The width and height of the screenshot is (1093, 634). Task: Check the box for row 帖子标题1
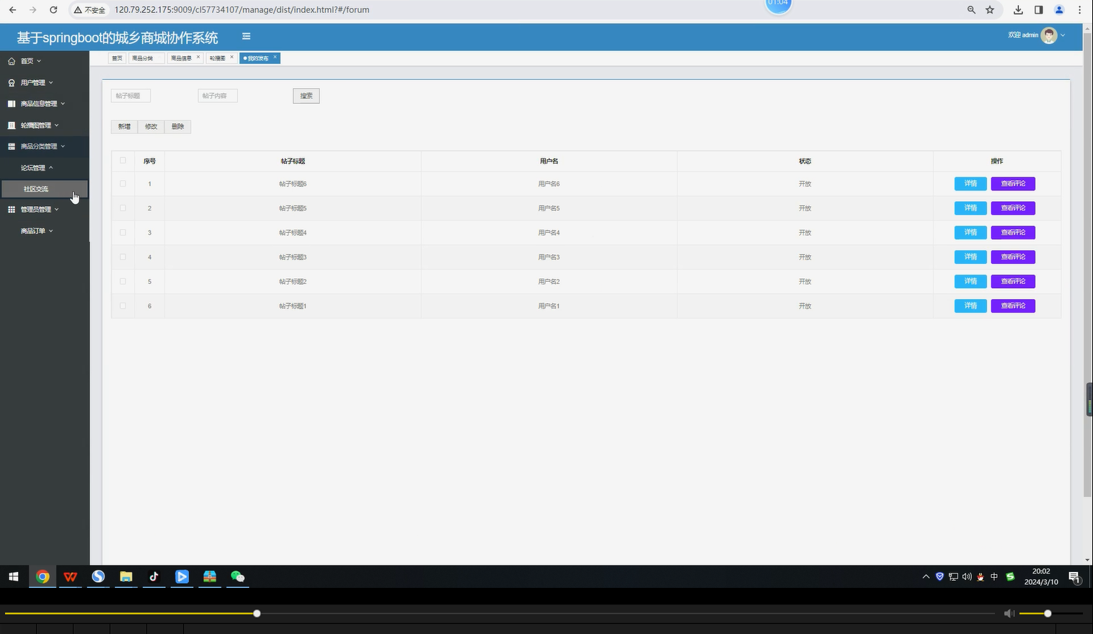pos(123,306)
